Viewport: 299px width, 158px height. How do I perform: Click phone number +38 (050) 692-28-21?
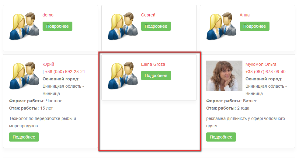tap(65, 72)
